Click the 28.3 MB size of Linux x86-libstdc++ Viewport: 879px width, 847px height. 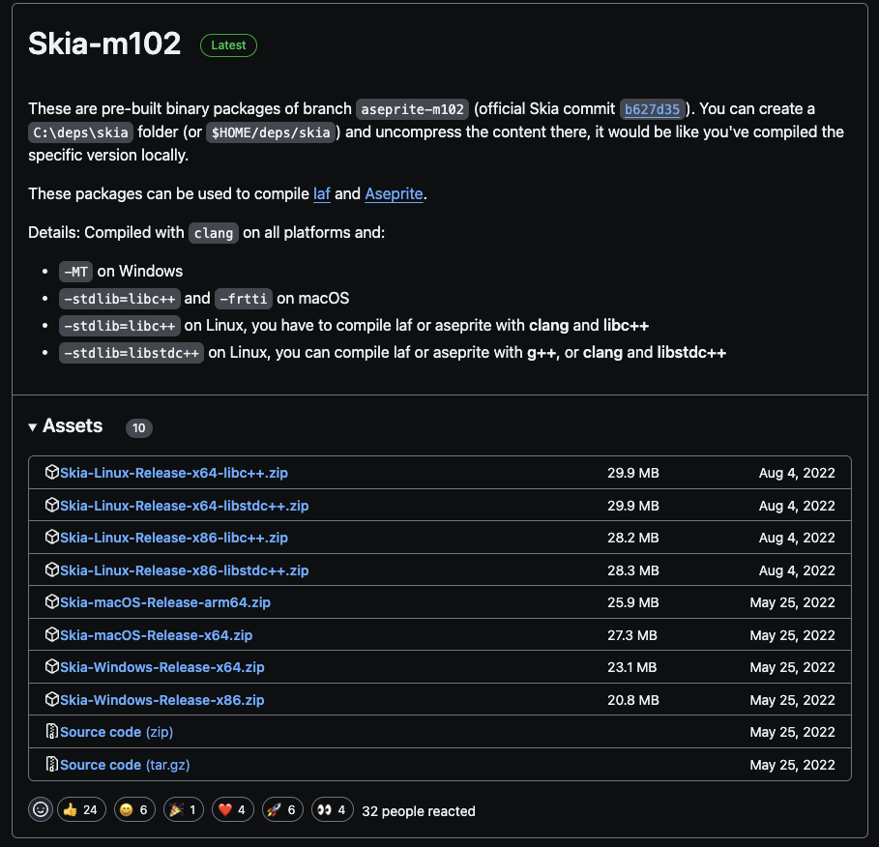pos(633,570)
